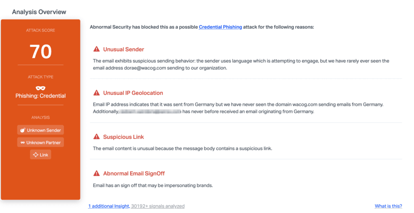
Task: Open the Credential Phishing link
Action: (x=220, y=27)
